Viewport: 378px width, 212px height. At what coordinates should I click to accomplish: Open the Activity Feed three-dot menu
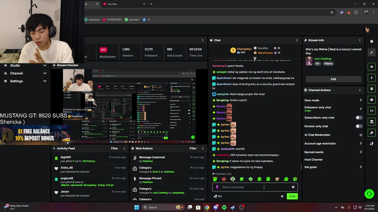[124, 148]
